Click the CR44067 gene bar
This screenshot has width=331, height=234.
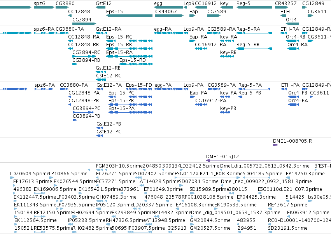click(x=169, y=16)
